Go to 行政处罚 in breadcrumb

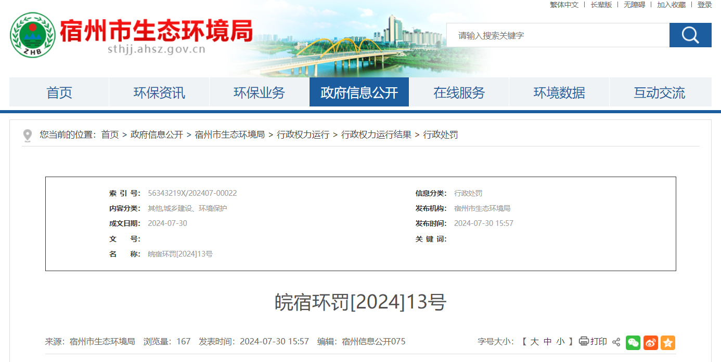tap(441, 135)
